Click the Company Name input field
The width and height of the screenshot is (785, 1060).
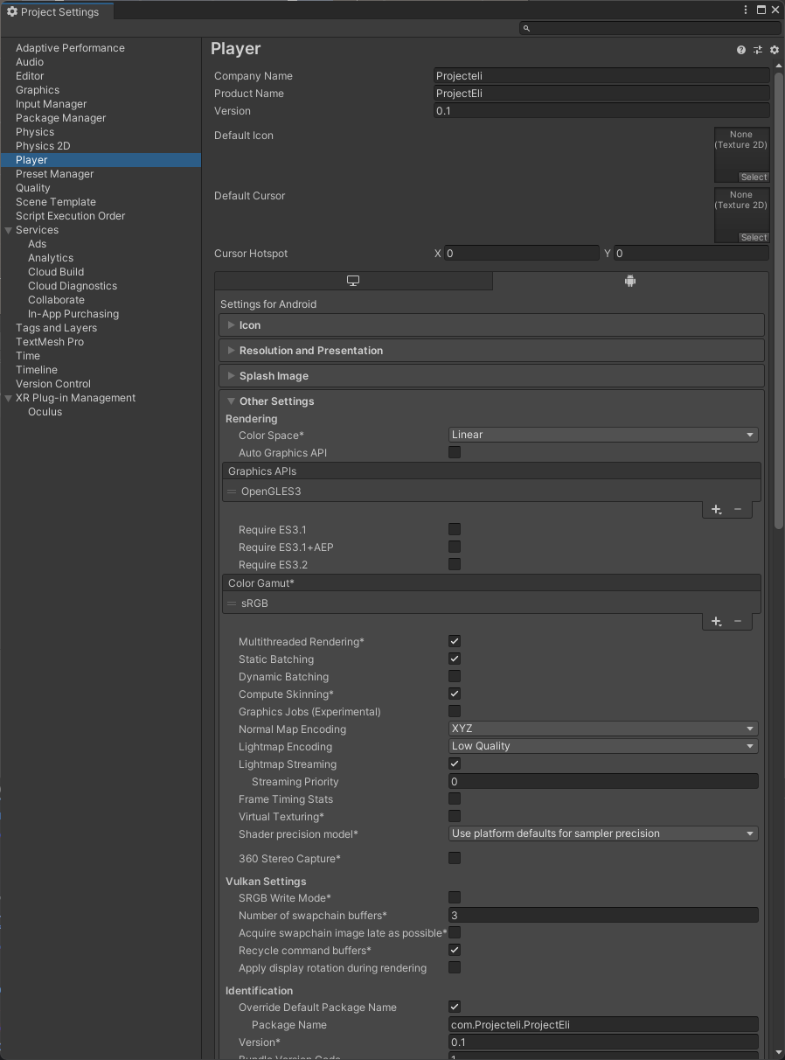point(601,76)
